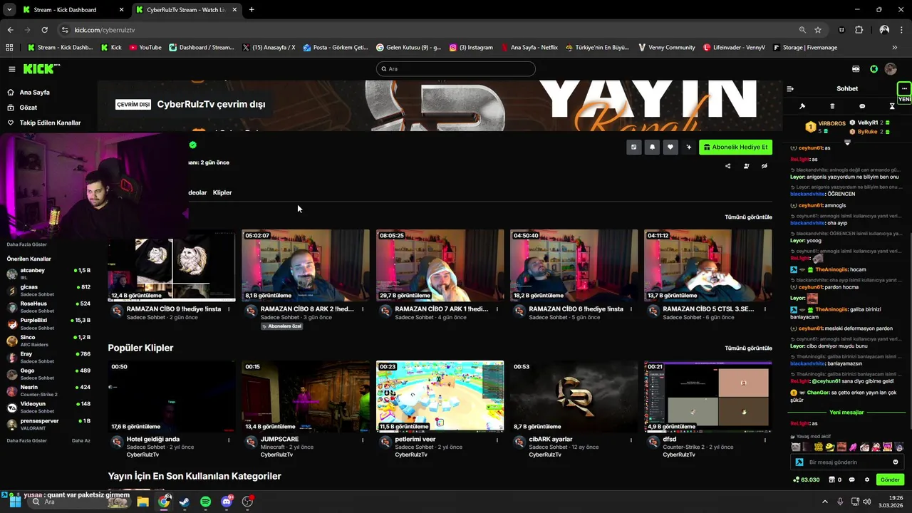The height and width of the screenshot is (513, 912).
Task: Open RAMAZAN CİBO 8 ARK 2 video thumbnail
Action: (x=306, y=265)
